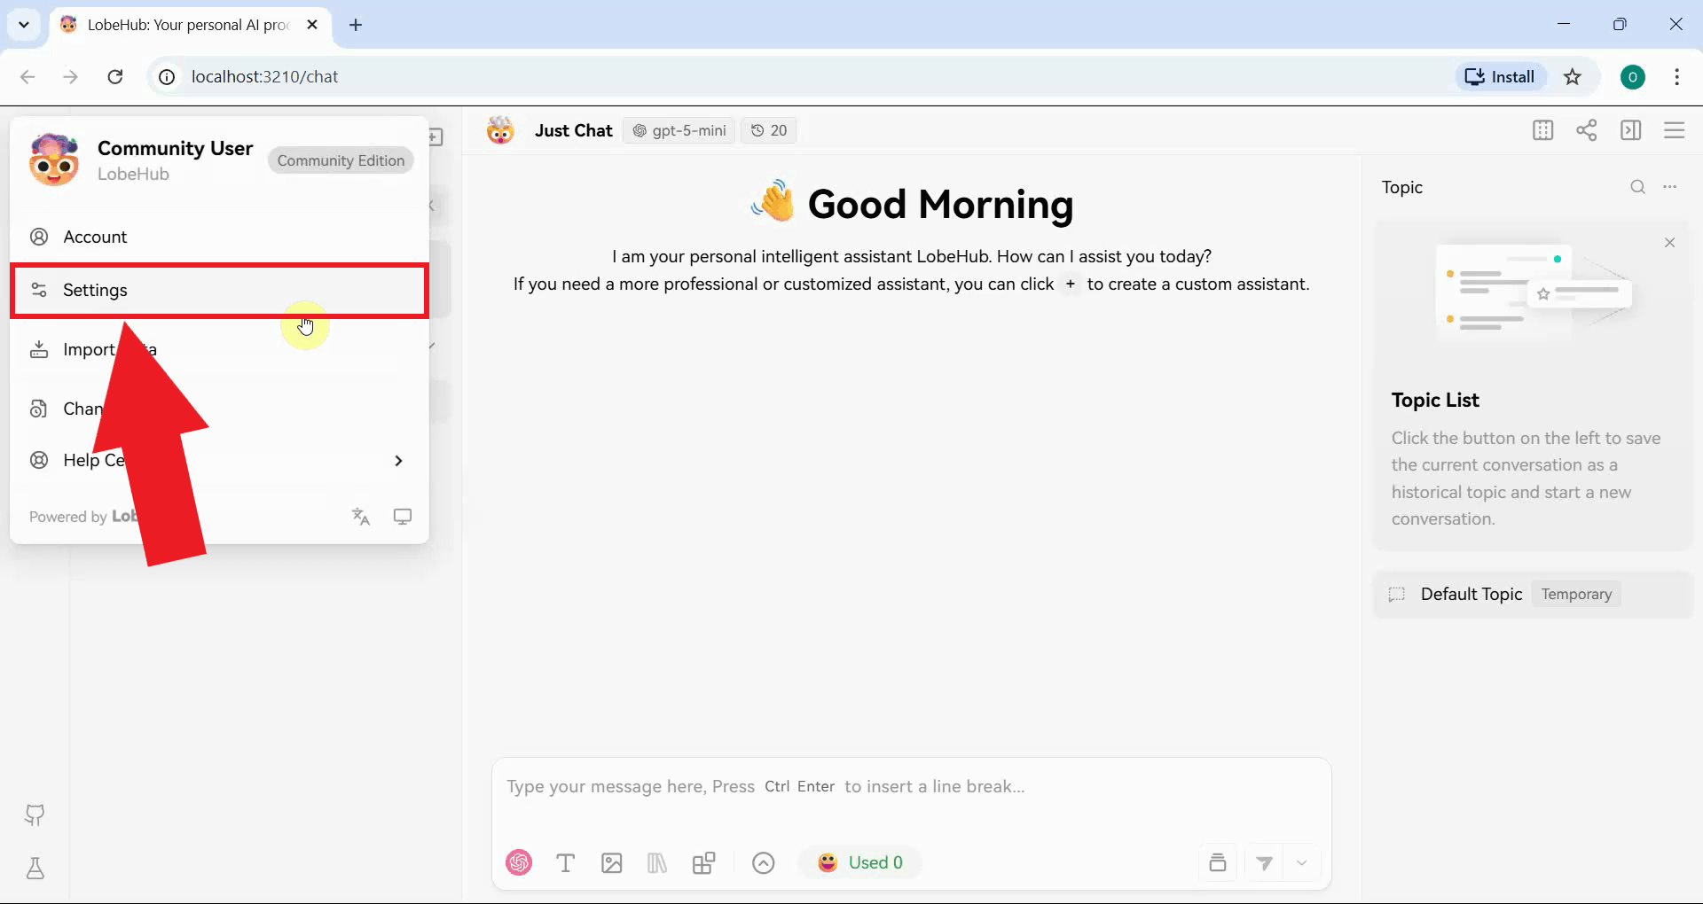Expand the Help Center submenu

click(398, 460)
